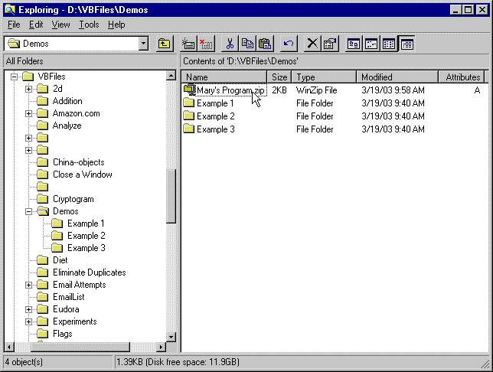Screen dimensions: 493x372
Task: Expand the Eudora folder node
Action: [x=28, y=309]
